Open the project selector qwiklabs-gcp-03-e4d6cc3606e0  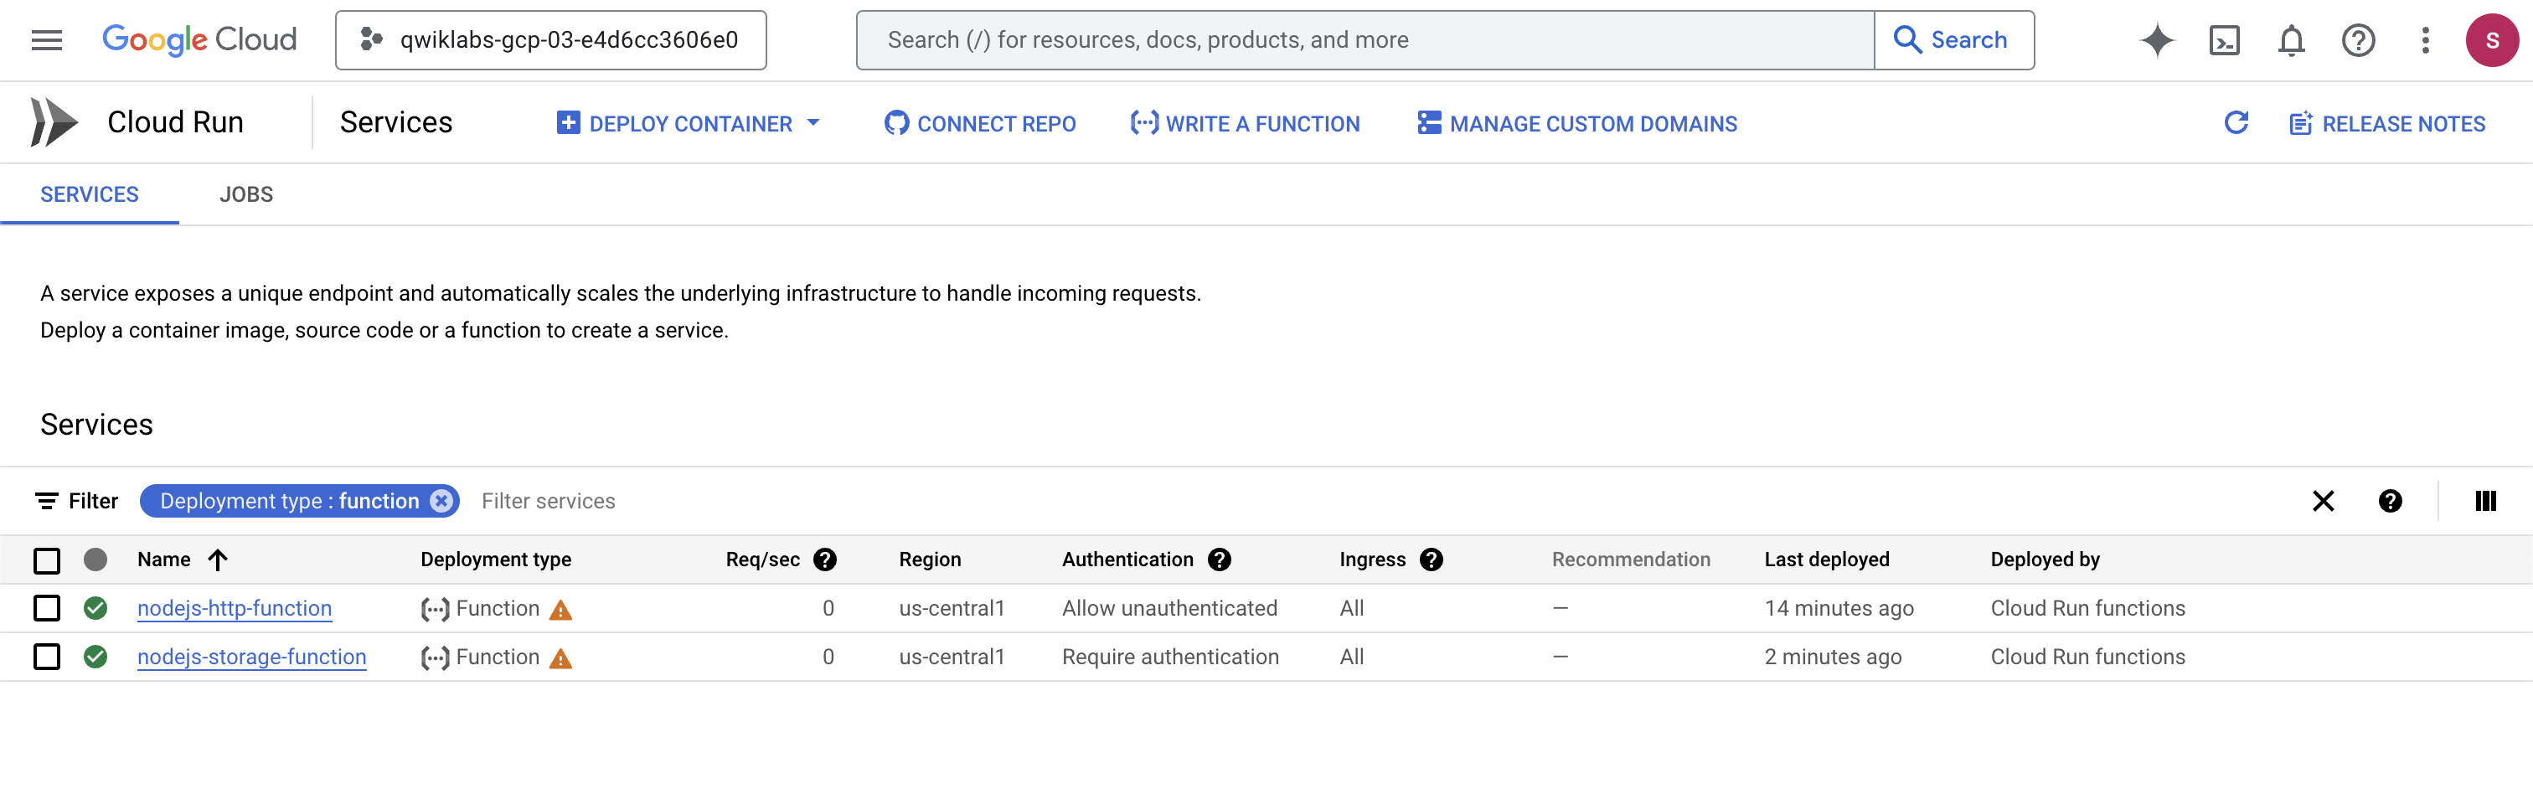pyautogui.click(x=549, y=39)
